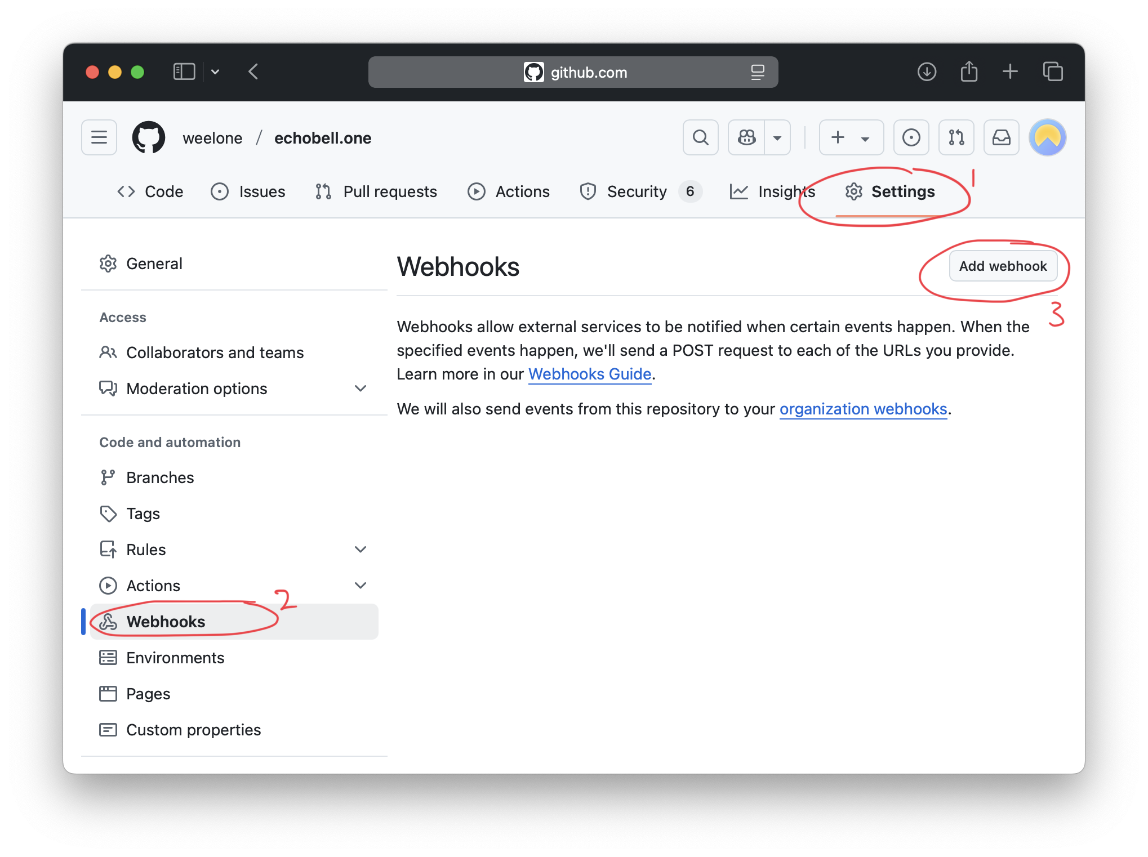
Task: Open Environments settings in sidebar
Action: pos(234,658)
